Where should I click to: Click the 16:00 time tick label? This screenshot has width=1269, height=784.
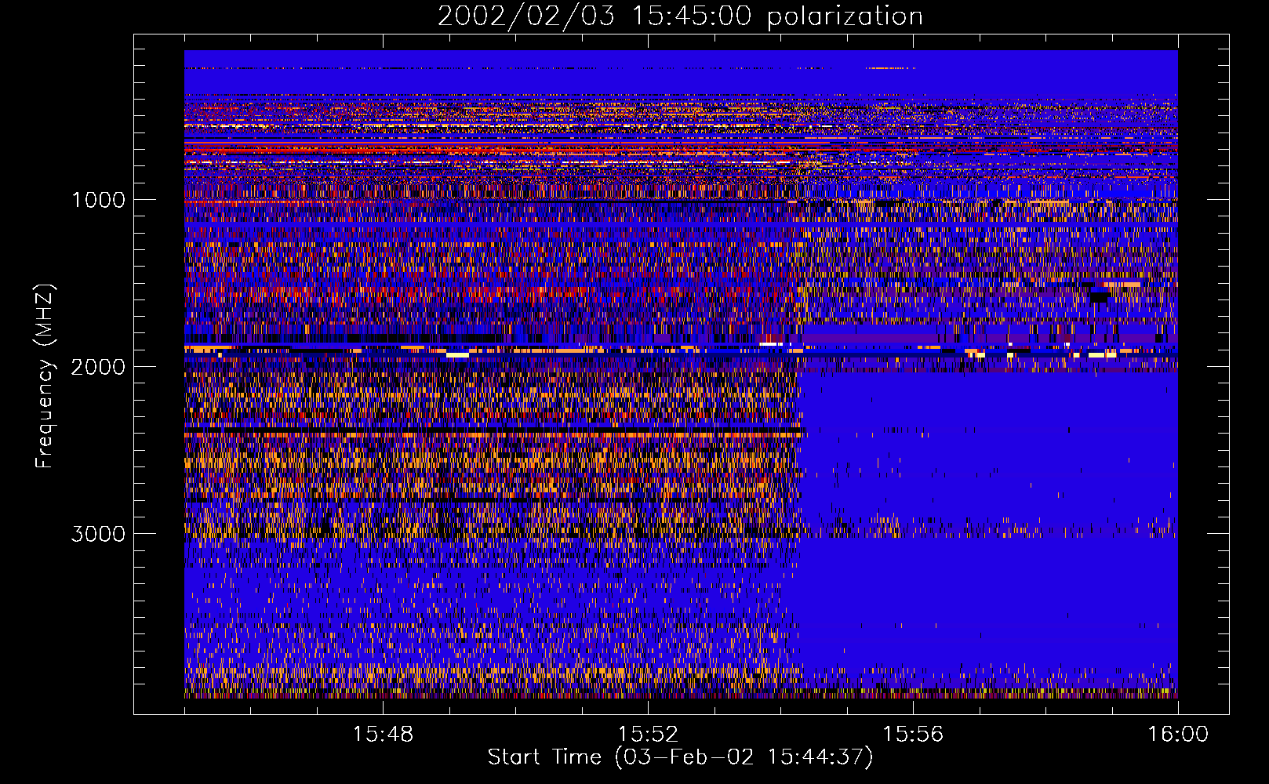point(1178,735)
